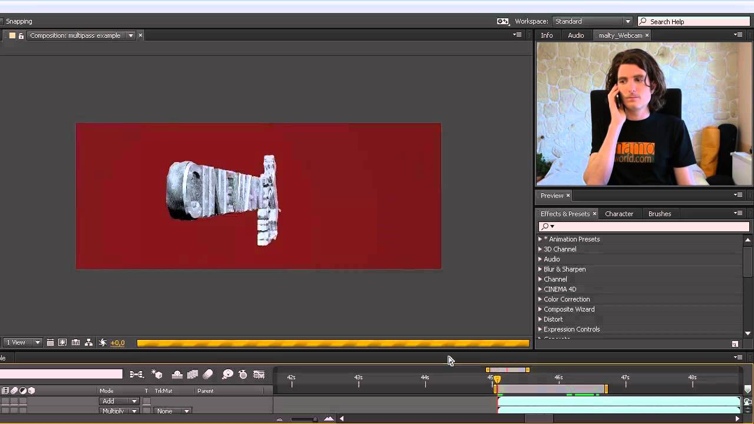The width and height of the screenshot is (754, 424).
Task: Open Effects & Presets panel flyout menu
Action: [738, 213]
